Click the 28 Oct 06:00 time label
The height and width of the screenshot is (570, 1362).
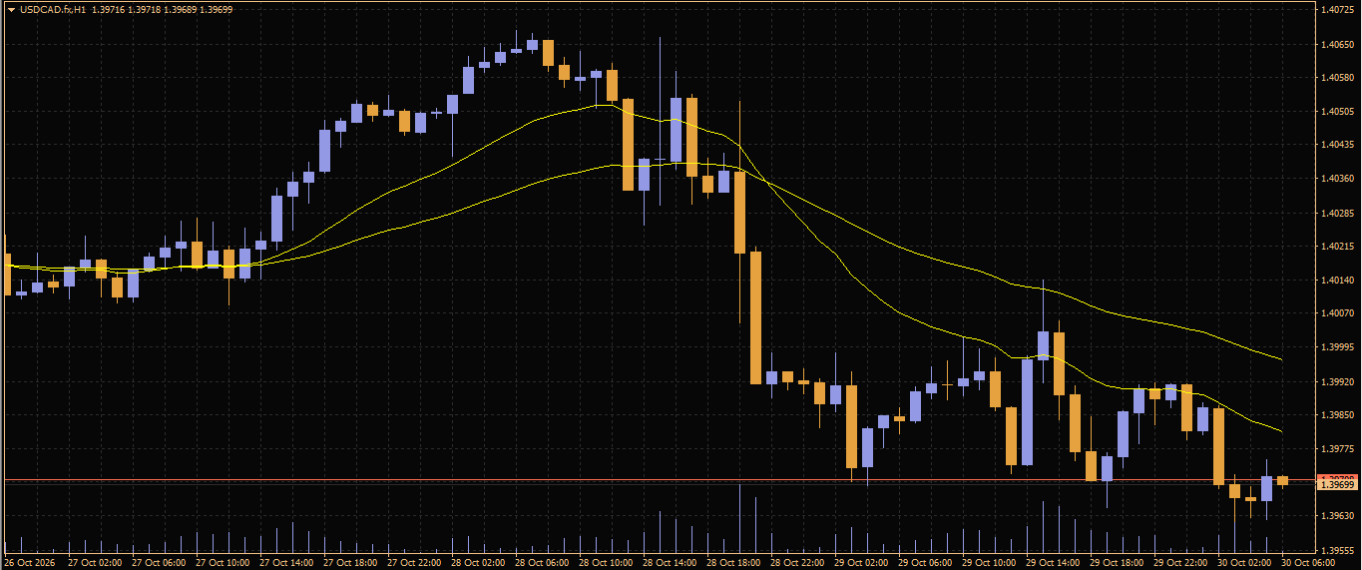coord(542,563)
